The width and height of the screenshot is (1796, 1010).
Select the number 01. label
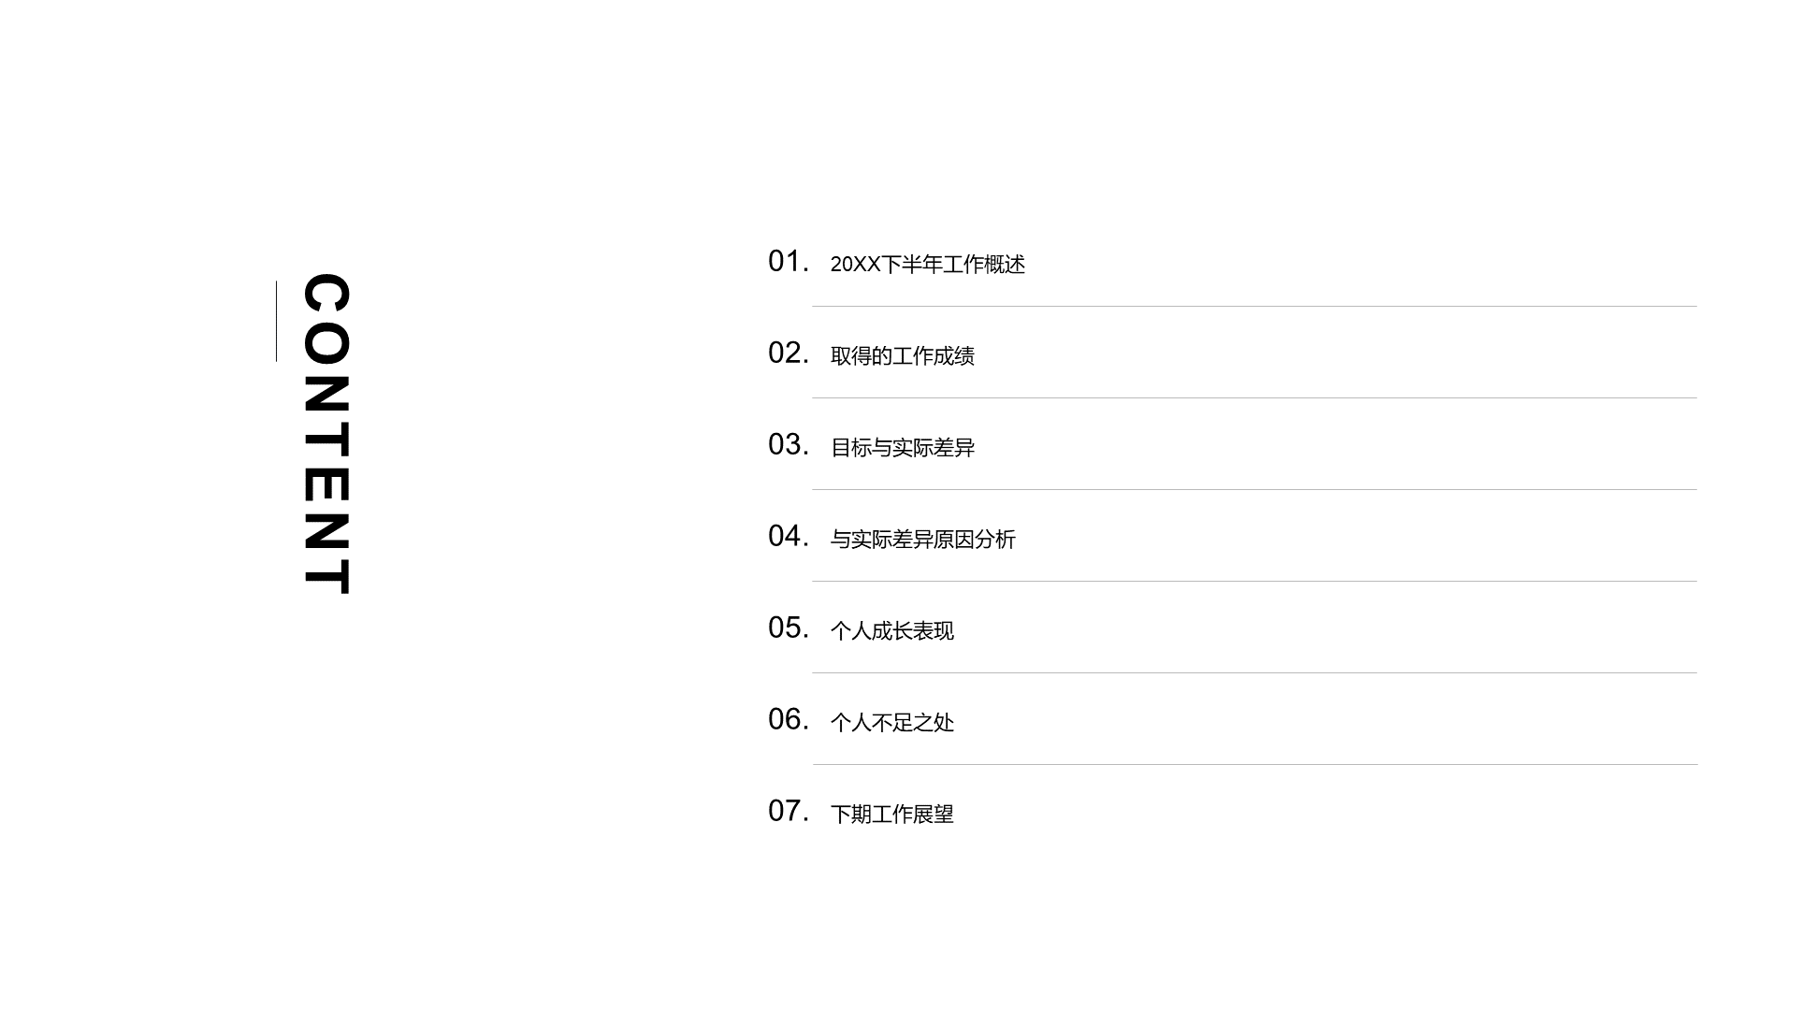(789, 261)
